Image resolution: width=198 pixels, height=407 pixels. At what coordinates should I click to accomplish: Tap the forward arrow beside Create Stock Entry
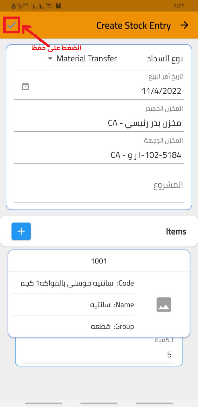(184, 25)
